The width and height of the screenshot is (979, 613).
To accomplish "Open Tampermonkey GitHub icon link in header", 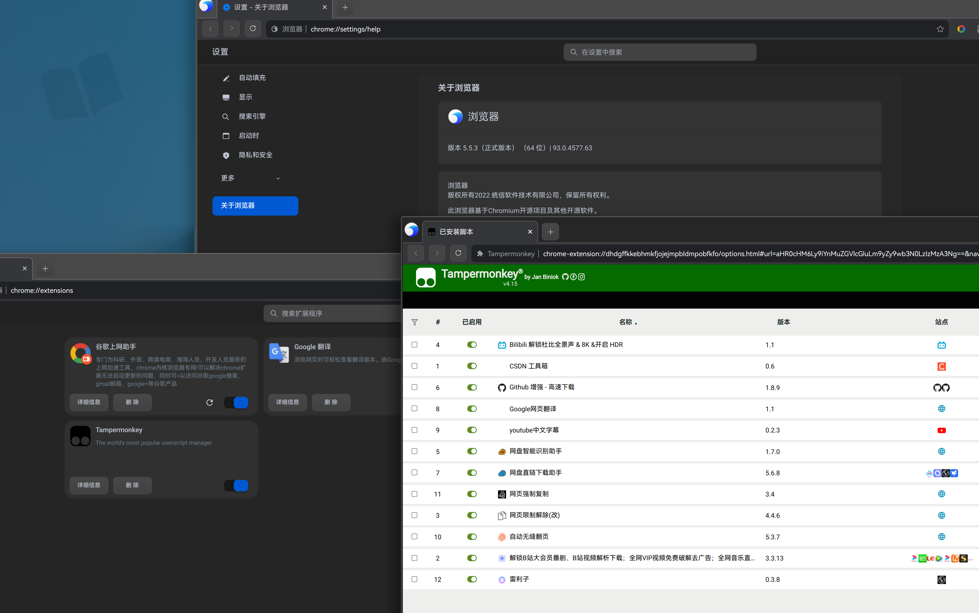I will point(565,277).
